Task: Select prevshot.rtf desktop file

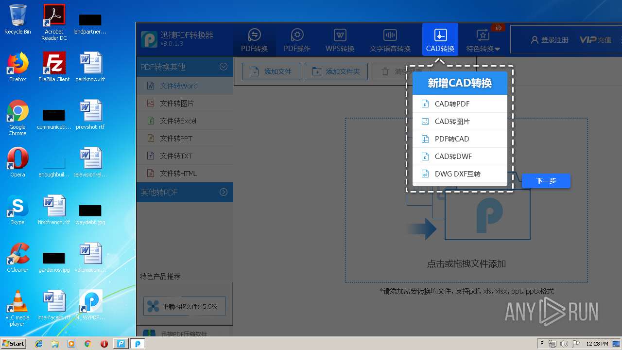Action: 90,115
